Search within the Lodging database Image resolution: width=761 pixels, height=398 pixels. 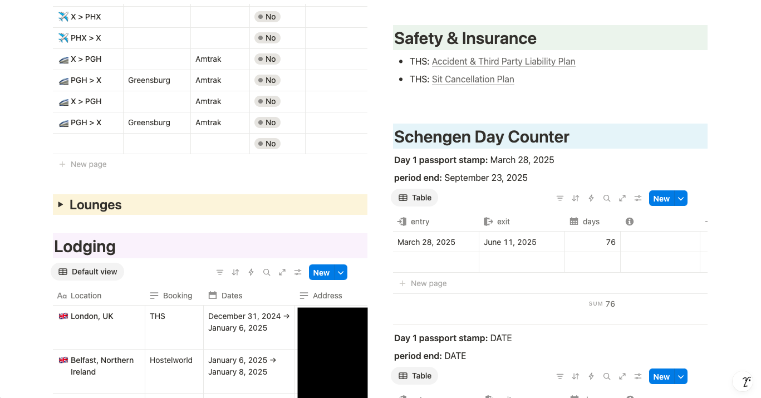tap(267, 273)
